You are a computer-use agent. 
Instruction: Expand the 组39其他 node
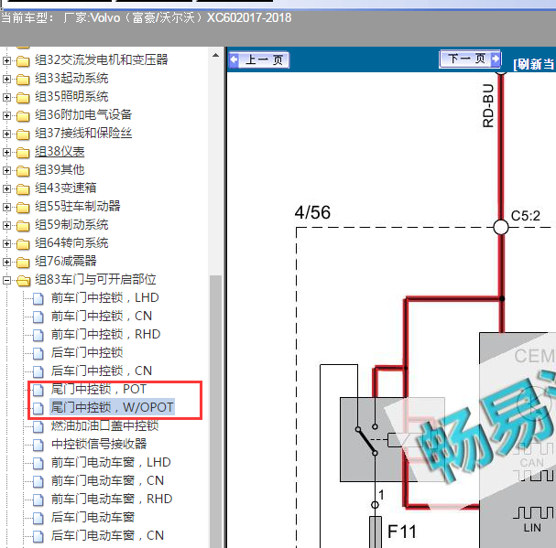pyautogui.click(x=6, y=170)
